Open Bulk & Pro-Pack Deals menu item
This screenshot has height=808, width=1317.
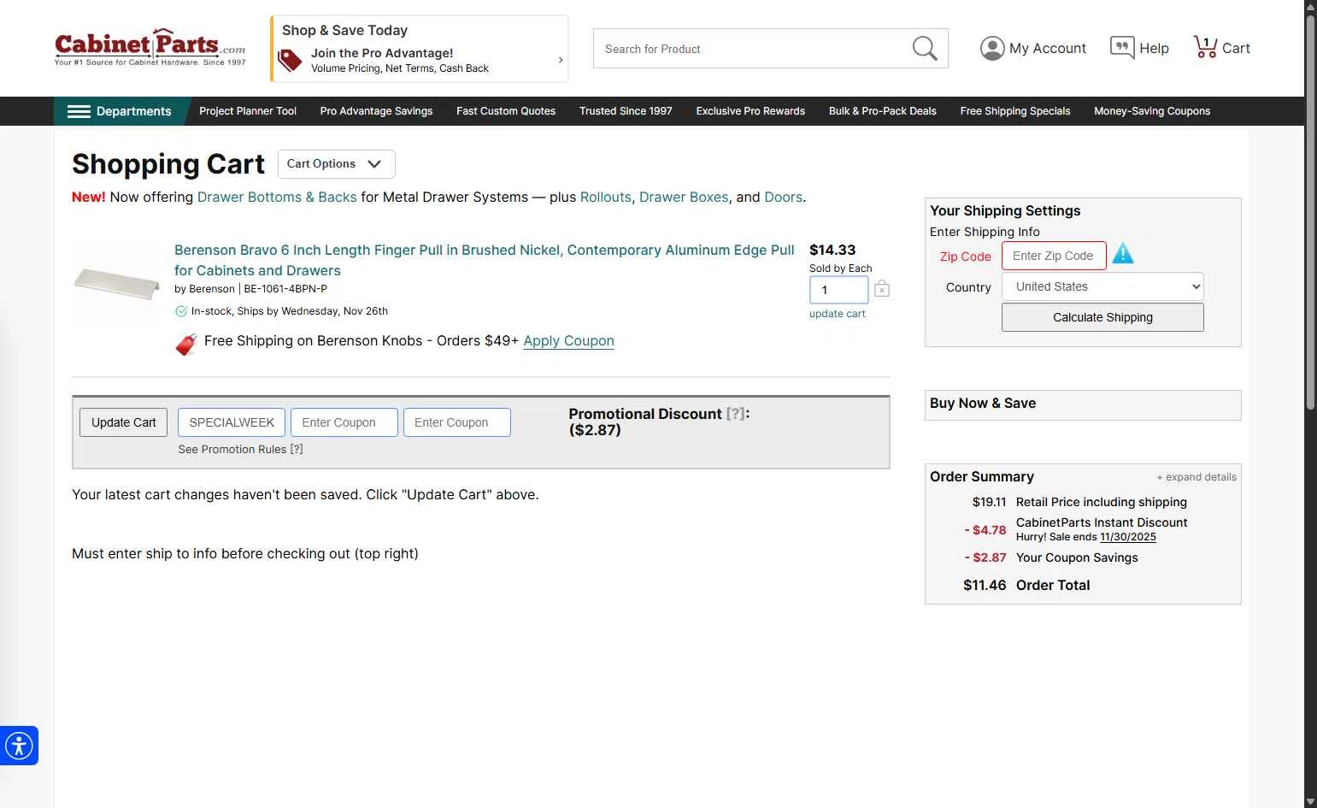883,111
